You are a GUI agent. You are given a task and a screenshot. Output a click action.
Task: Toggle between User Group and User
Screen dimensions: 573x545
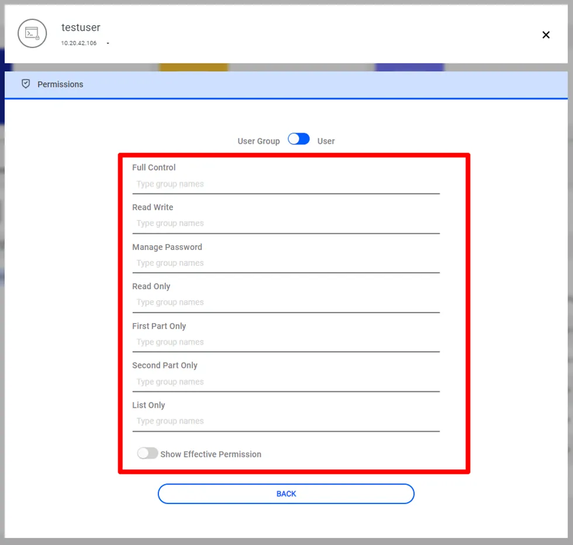tap(299, 140)
